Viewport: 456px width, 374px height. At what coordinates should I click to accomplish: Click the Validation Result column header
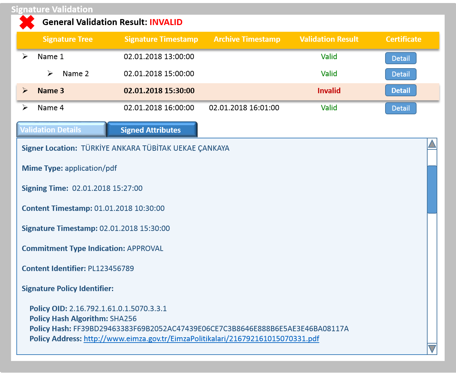tap(329, 39)
